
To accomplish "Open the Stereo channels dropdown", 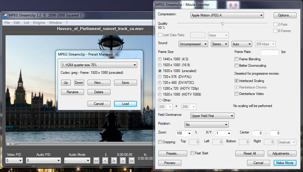I will click(220, 44).
